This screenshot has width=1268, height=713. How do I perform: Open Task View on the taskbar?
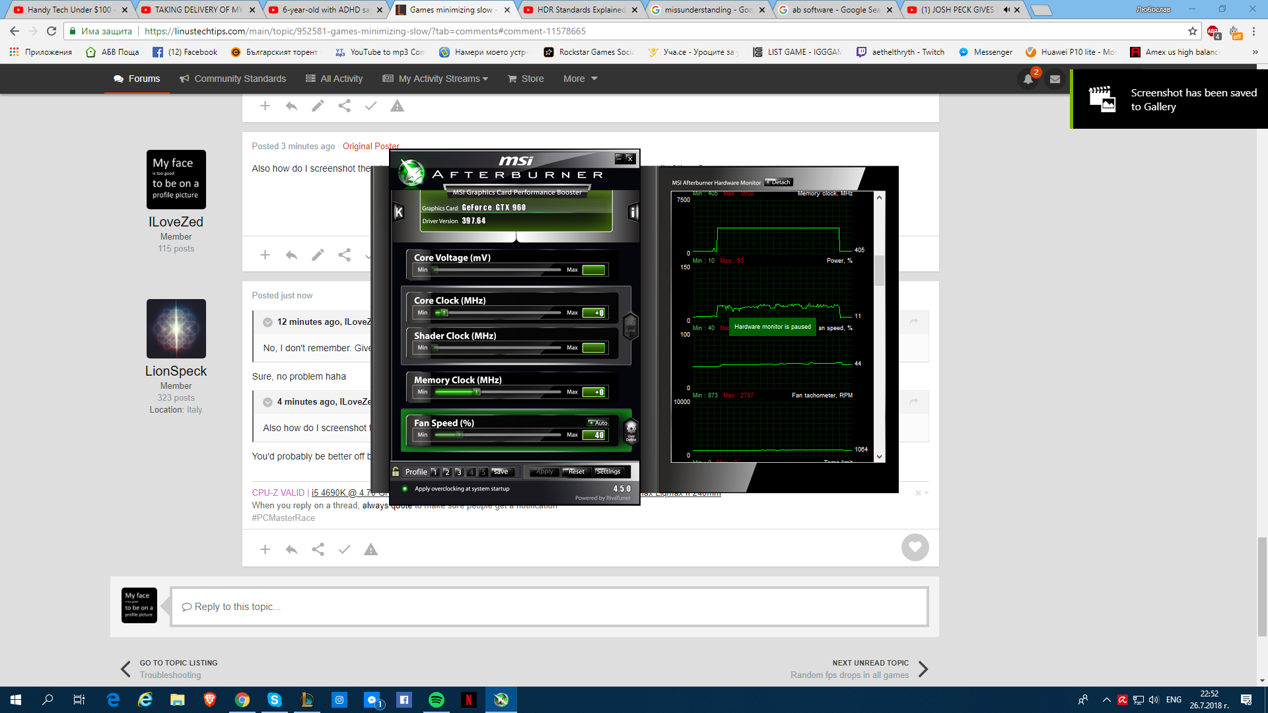(x=79, y=700)
